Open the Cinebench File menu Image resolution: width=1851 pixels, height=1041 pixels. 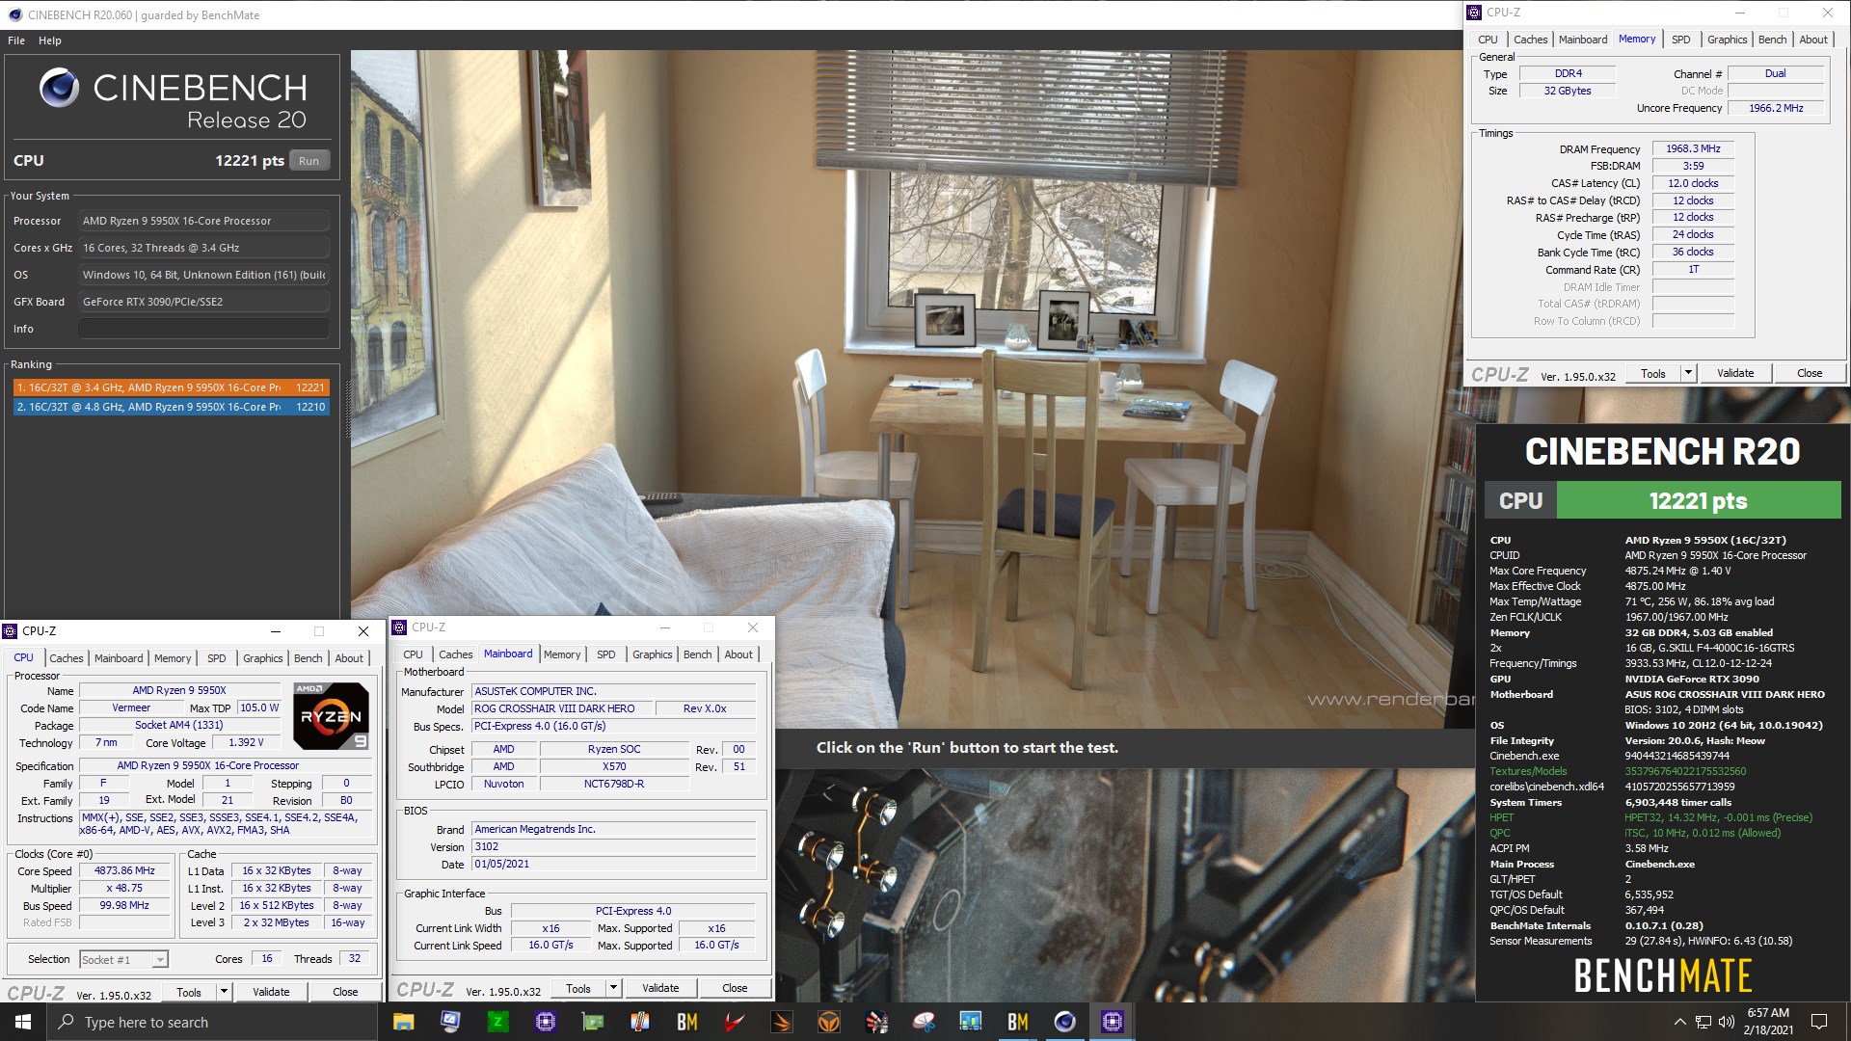click(16, 40)
